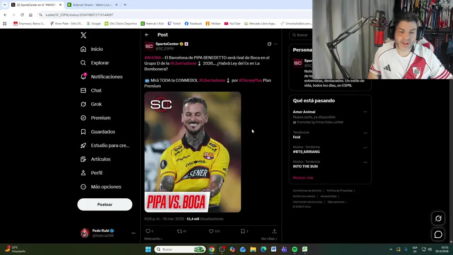Viewport: 453px width, 255px height.
Task: Open Notificaciones in the sidebar
Action: click(x=102, y=76)
